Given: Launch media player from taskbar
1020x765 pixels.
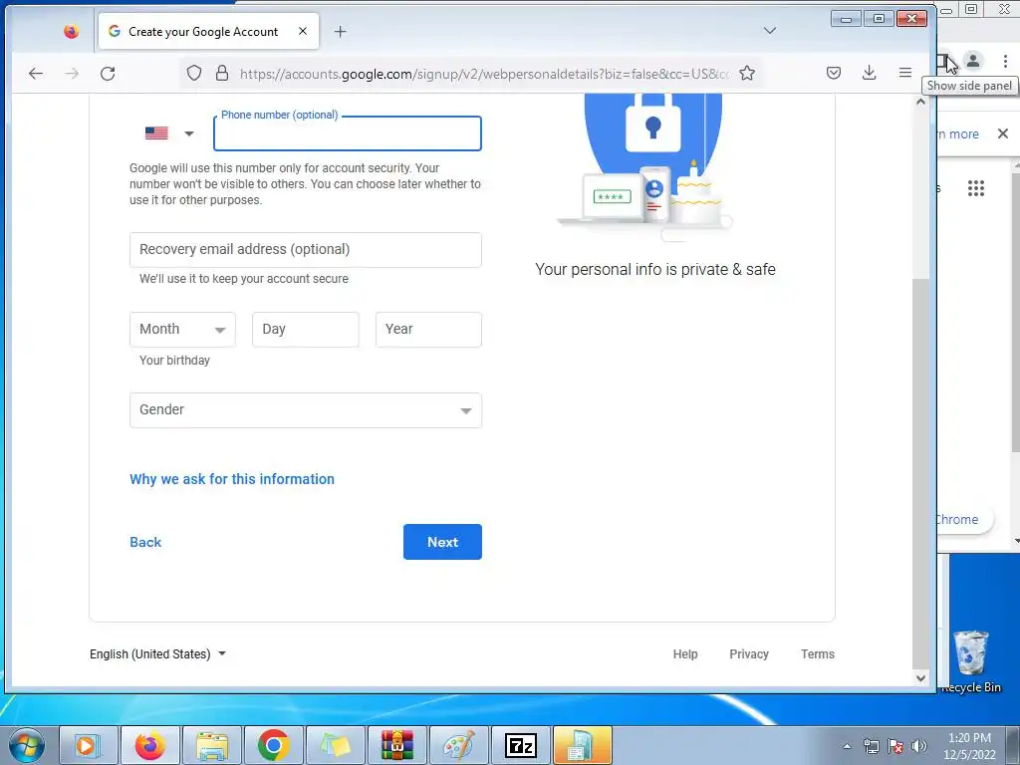Looking at the screenshot, I should (x=89, y=745).
